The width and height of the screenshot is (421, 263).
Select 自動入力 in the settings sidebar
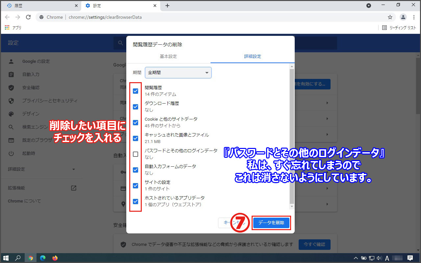pyautogui.click(x=31, y=75)
